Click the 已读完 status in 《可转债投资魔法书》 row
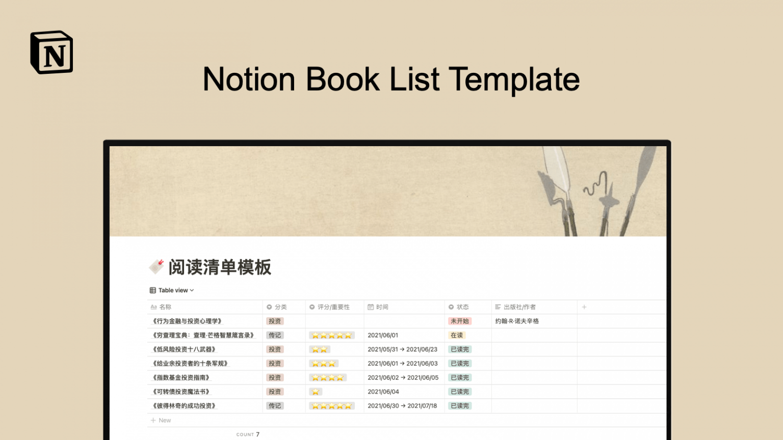The image size is (783, 440). [x=460, y=392]
